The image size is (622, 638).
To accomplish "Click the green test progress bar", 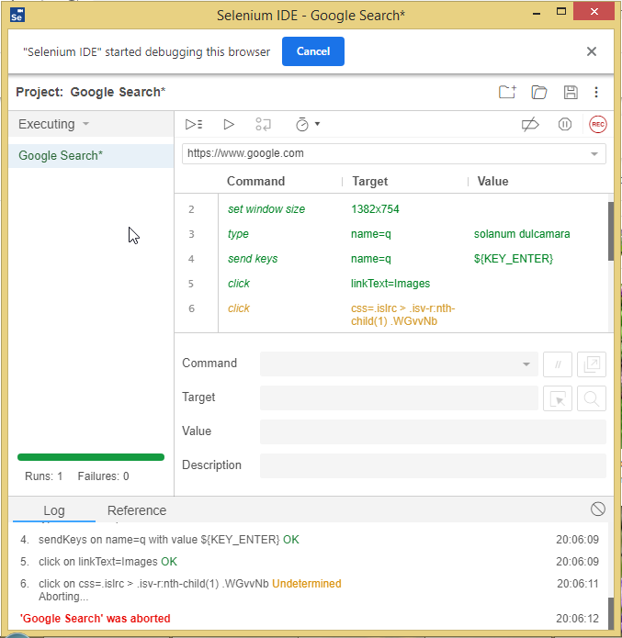I will pyautogui.click(x=91, y=457).
